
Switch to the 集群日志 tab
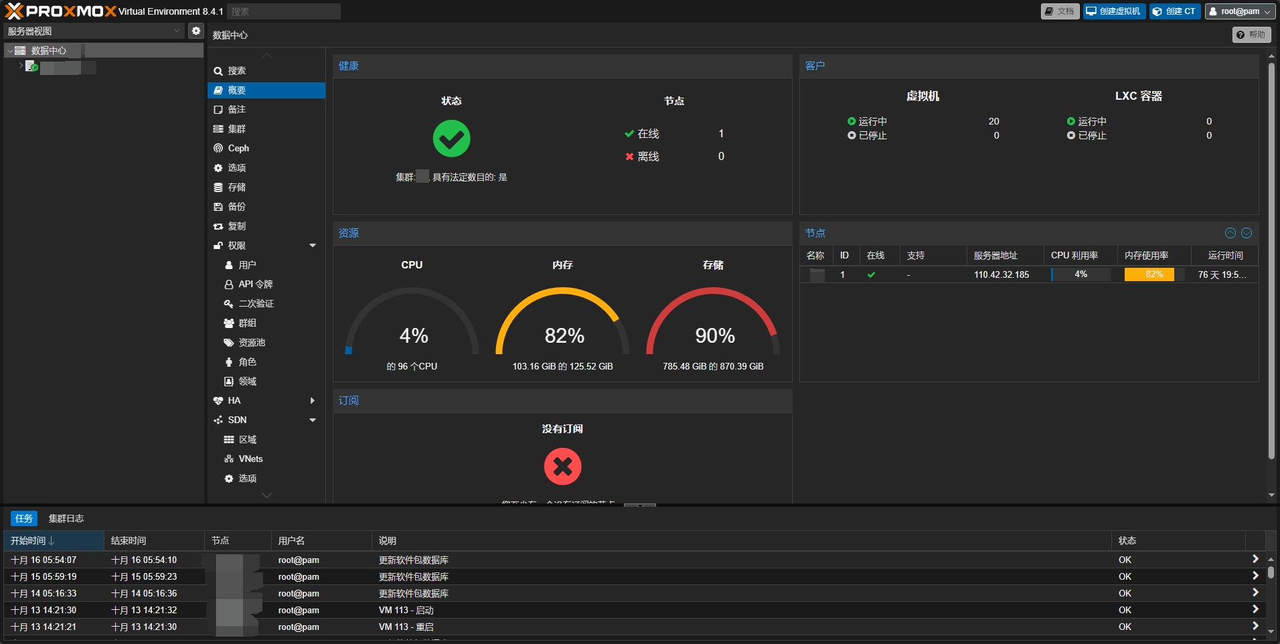66,519
